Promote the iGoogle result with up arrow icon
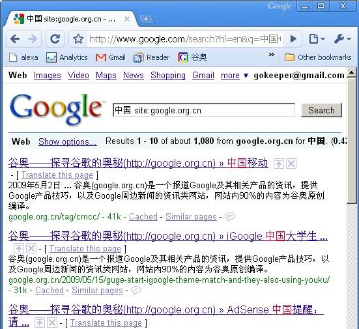 19,248
